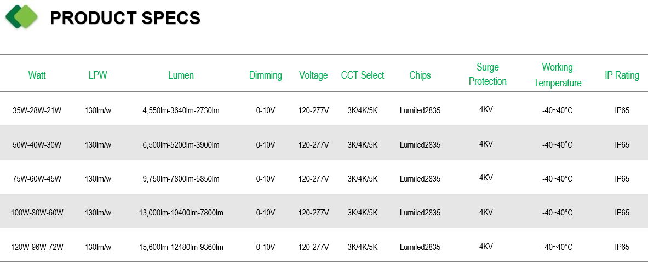The width and height of the screenshot is (648, 263).
Task: Click the Lumen column header
Action: point(181,75)
